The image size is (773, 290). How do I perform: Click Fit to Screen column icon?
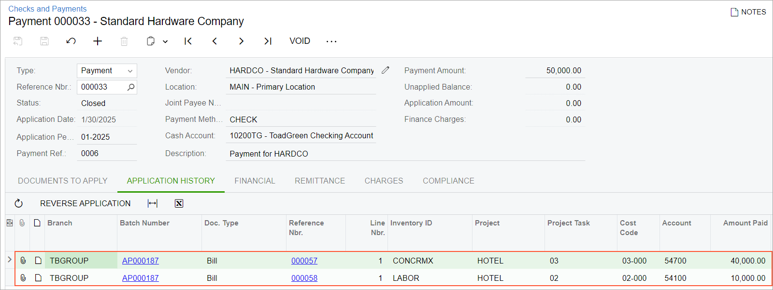pyautogui.click(x=153, y=203)
